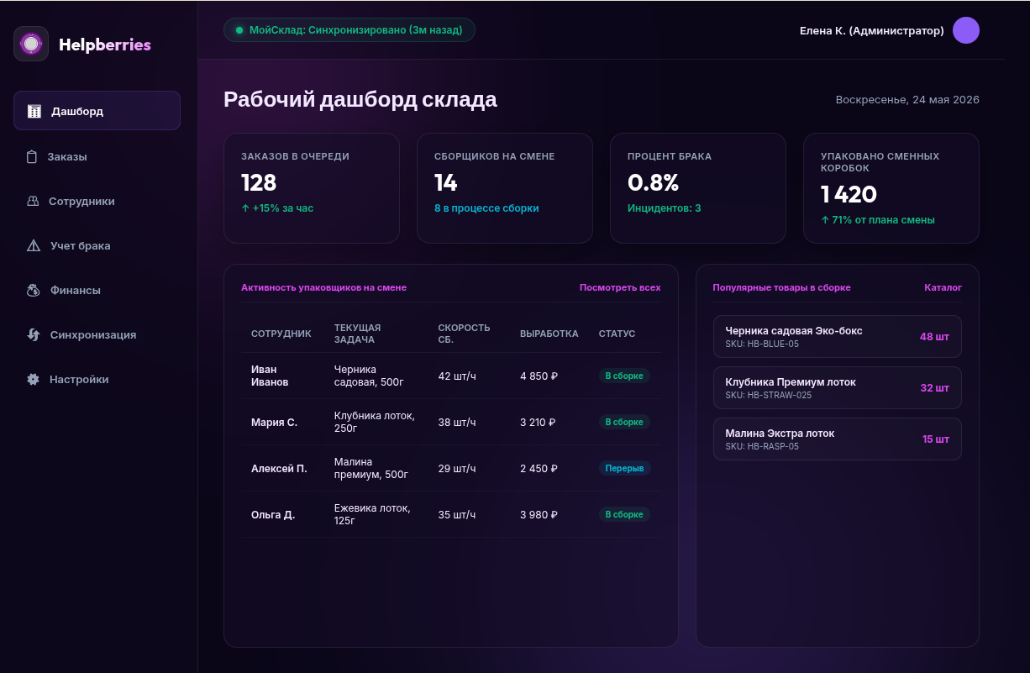Click the Перерыв status badge for Алексей П.
This screenshot has width=1030, height=673.
click(625, 468)
